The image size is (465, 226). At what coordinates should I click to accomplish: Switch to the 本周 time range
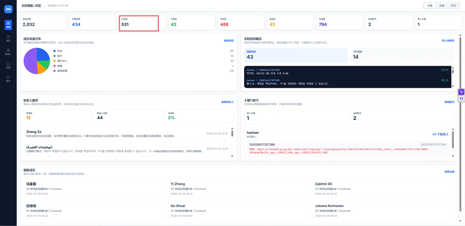(441, 6)
